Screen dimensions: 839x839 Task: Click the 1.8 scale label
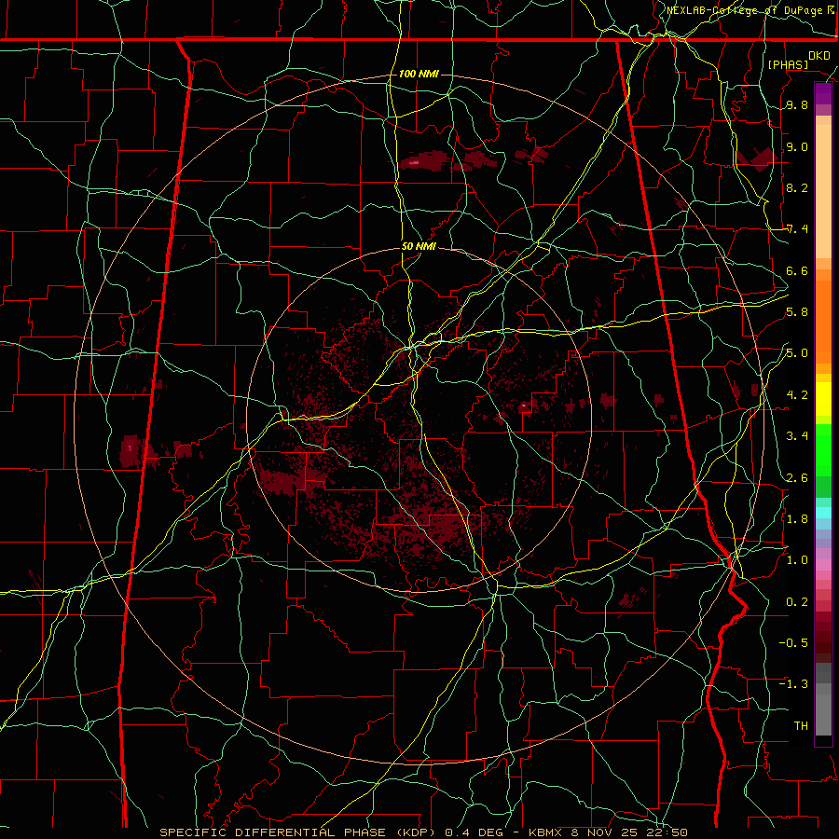click(797, 519)
